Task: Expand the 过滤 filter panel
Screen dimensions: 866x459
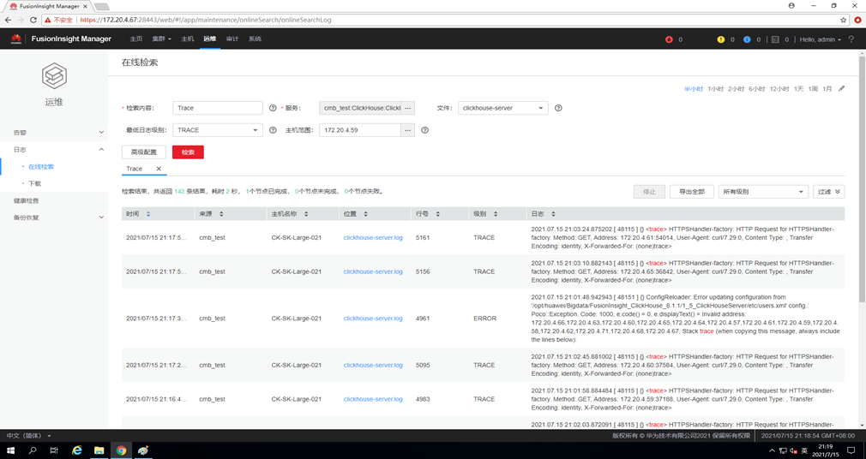Action: tap(829, 192)
